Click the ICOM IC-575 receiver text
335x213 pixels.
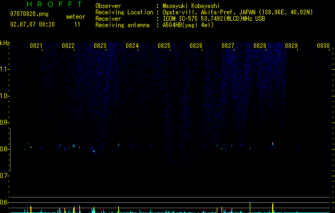click(x=214, y=19)
